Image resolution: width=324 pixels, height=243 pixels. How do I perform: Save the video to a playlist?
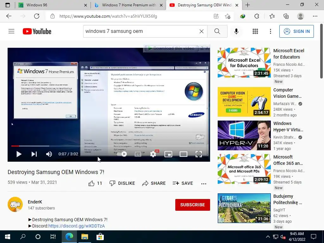pyautogui.click(x=183, y=183)
